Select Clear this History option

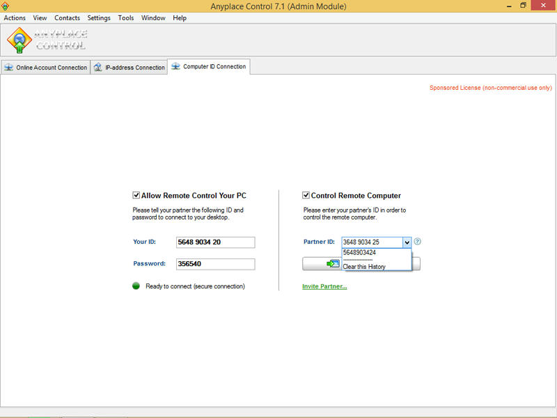tap(377, 267)
